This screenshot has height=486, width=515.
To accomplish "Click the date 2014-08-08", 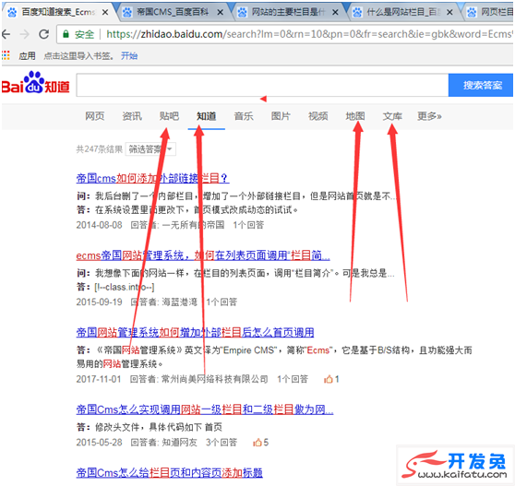I will [99, 225].
